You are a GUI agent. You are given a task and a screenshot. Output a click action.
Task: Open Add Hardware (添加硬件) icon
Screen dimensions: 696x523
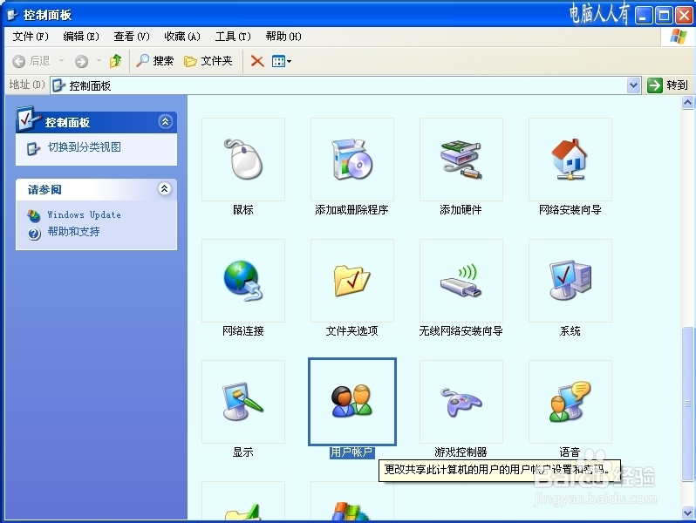coord(461,160)
